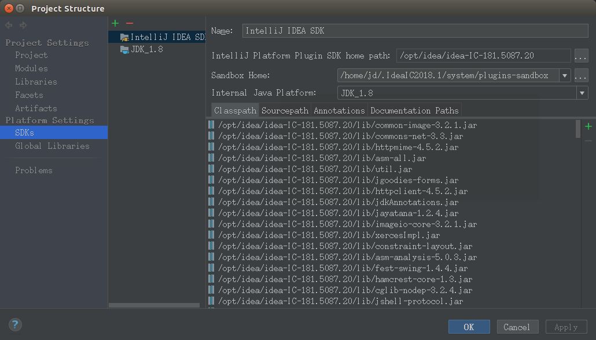Click jar icon of hamcrest-core-1.3.jar
This screenshot has height=340, width=596.
pyautogui.click(x=211, y=279)
